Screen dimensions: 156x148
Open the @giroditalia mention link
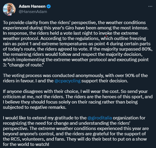100,118
